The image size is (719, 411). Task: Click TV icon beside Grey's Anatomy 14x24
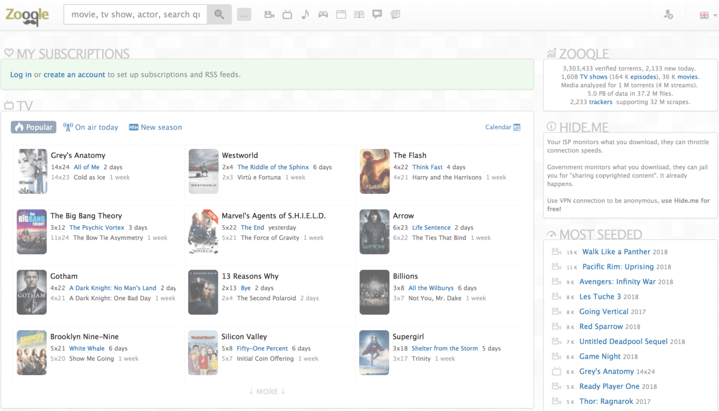click(556, 372)
